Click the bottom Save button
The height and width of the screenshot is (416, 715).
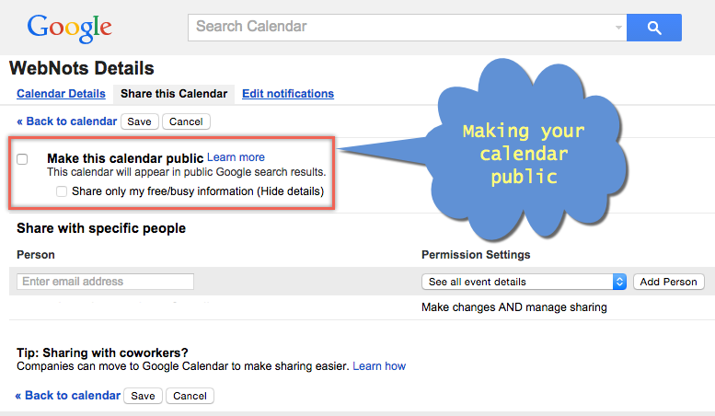(143, 396)
